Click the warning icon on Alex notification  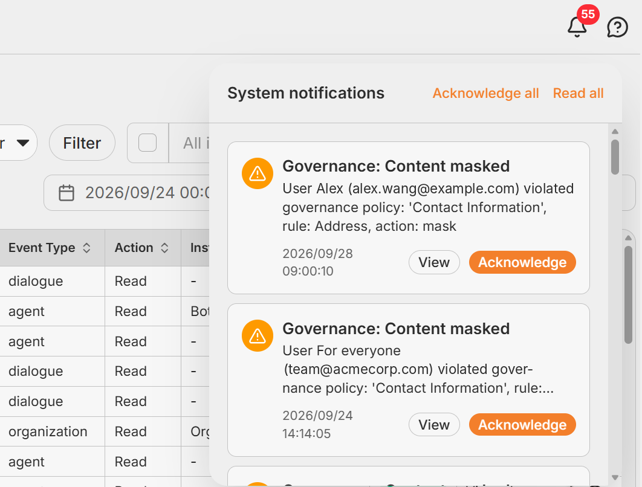tap(257, 173)
